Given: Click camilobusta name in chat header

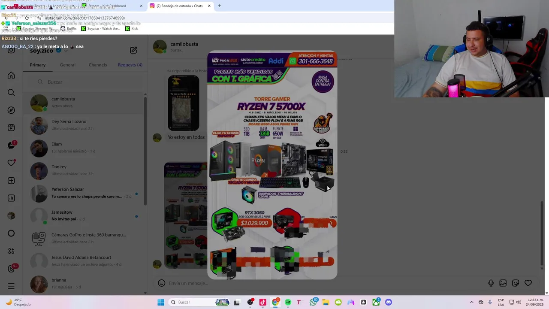Looking at the screenshot, I should point(184,44).
